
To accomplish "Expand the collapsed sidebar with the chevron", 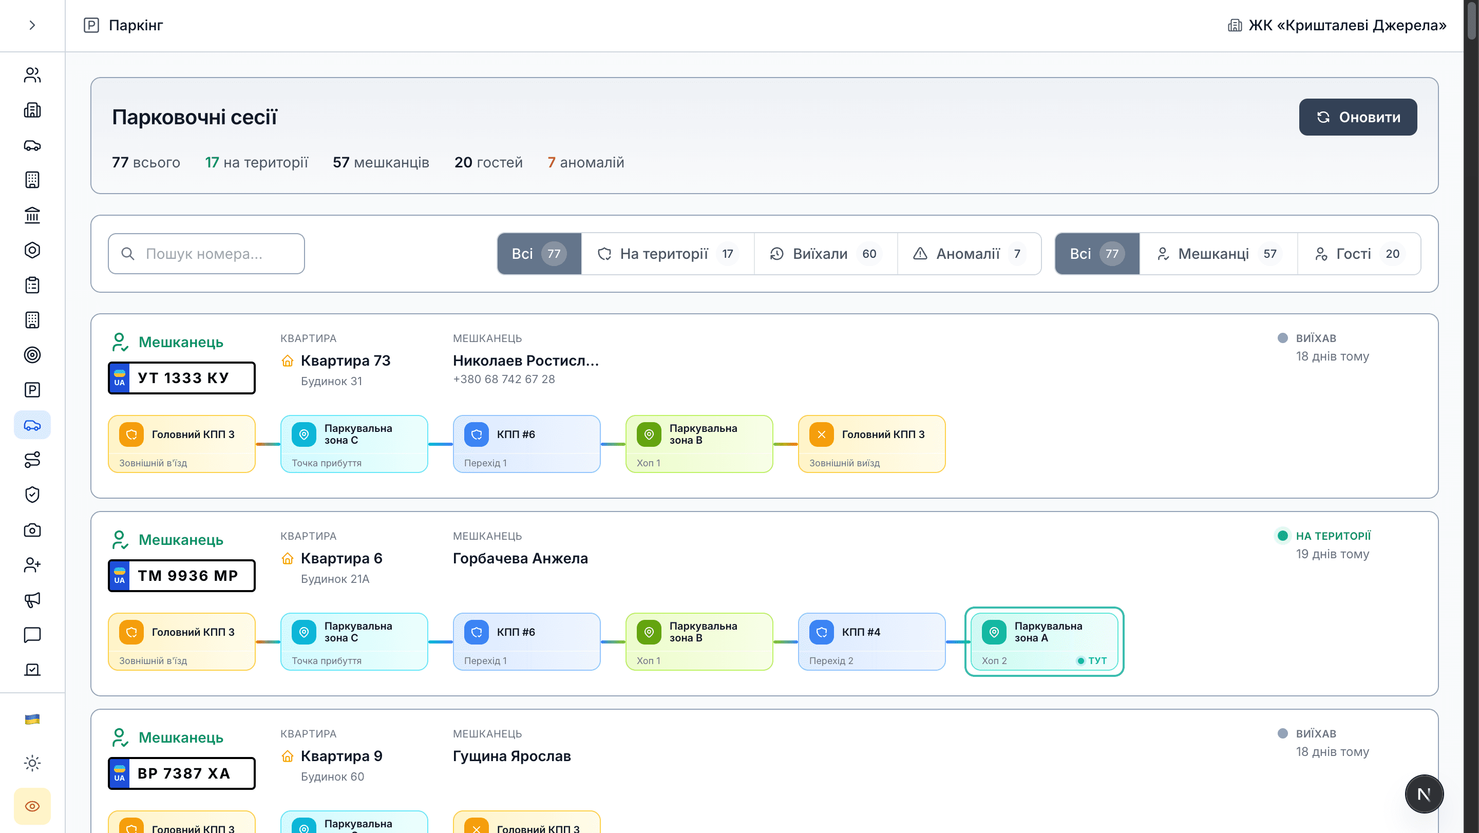I will point(32,25).
